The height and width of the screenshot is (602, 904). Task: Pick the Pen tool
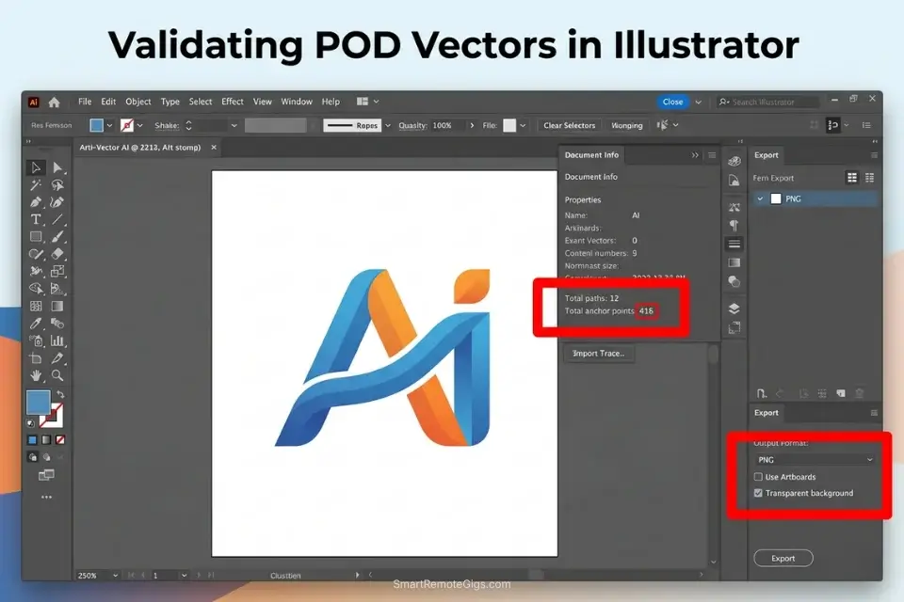36,202
